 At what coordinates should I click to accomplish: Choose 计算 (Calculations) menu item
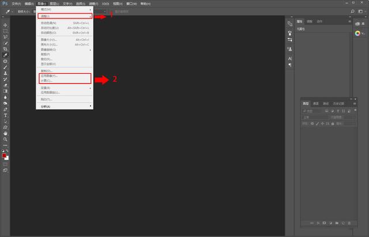65,81
